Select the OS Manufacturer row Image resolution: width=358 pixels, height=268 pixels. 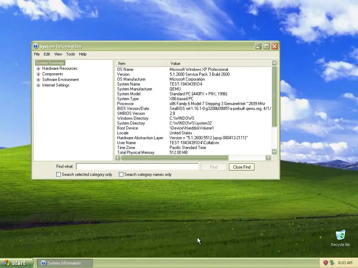[x=193, y=79]
